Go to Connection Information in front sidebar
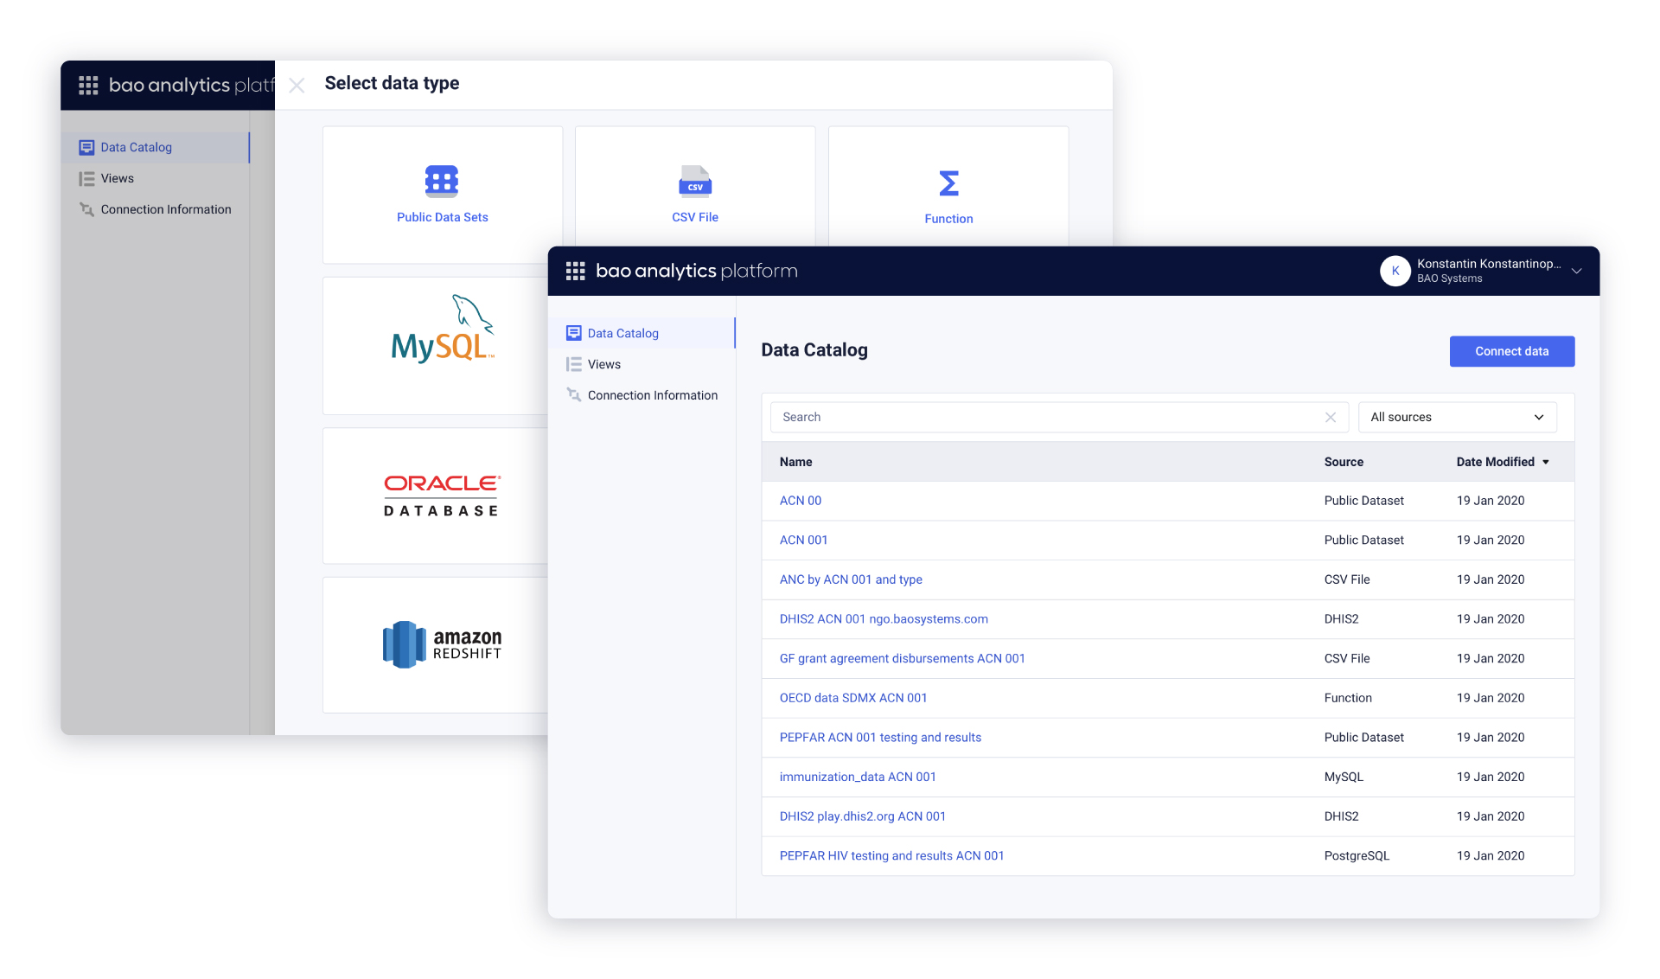1660x979 pixels. point(652,396)
